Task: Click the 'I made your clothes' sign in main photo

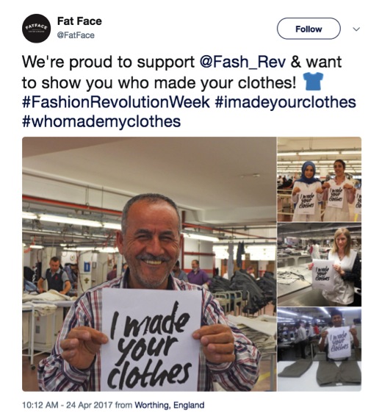Action: (x=151, y=340)
